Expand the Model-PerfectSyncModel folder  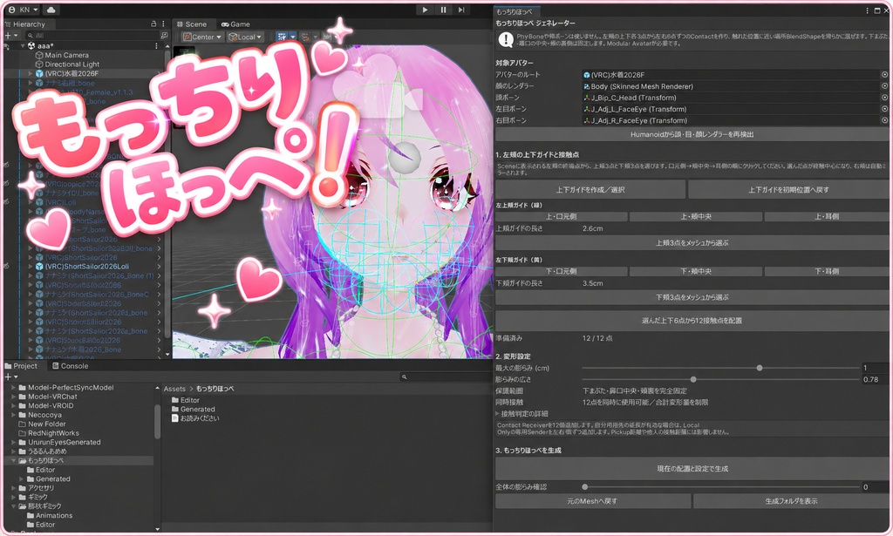pos(14,388)
